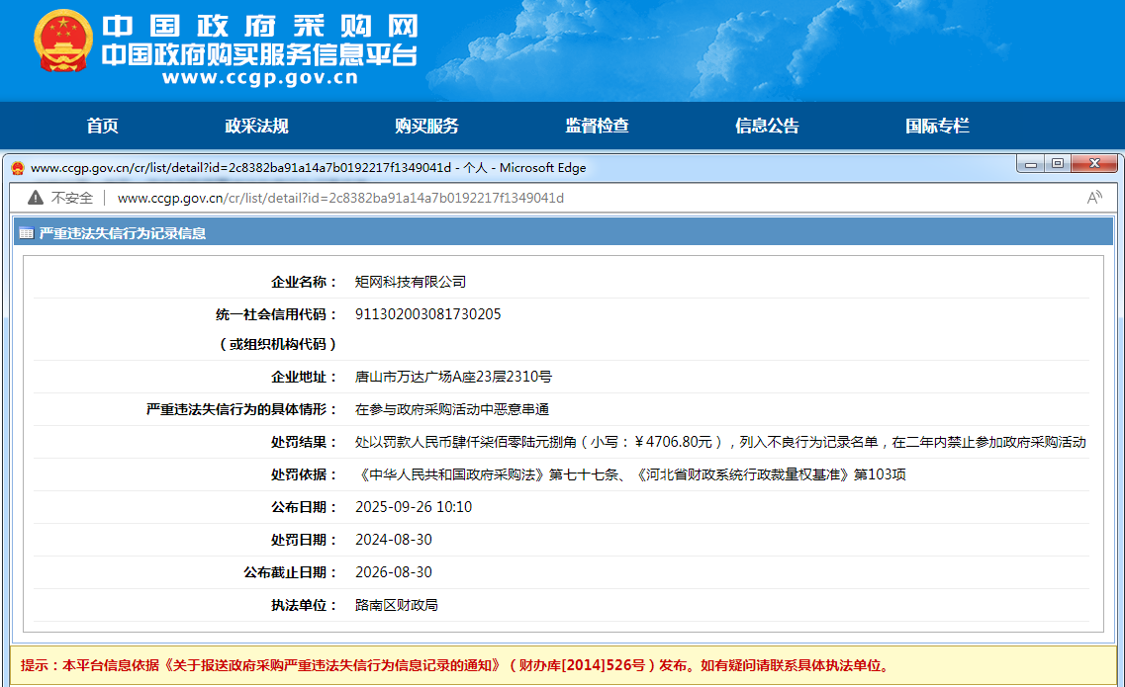The width and height of the screenshot is (1125, 687).
Task: Maximize the Microsoft Edge popup window
Action: point(1058,164)
